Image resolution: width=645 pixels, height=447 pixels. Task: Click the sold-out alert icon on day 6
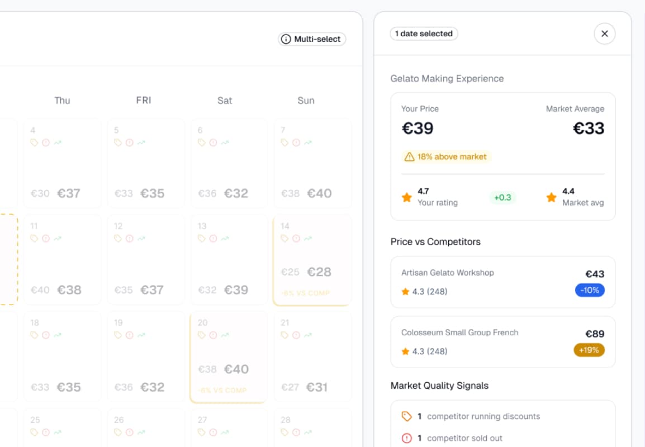coord(213,142)
